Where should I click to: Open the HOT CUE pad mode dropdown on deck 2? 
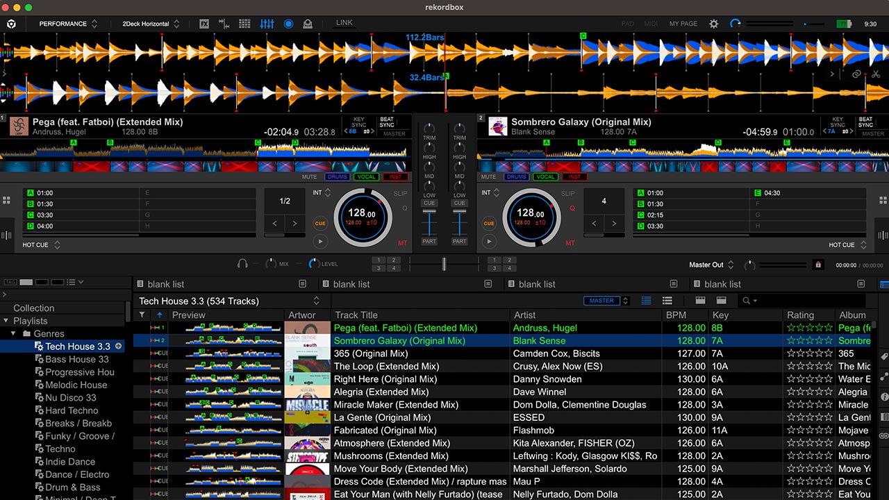click(x=847, y=245)
